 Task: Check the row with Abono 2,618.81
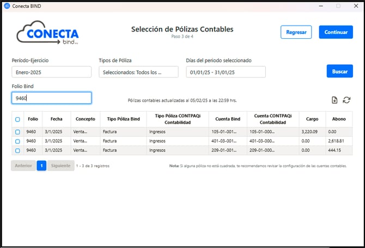click(x=17, y=141)
